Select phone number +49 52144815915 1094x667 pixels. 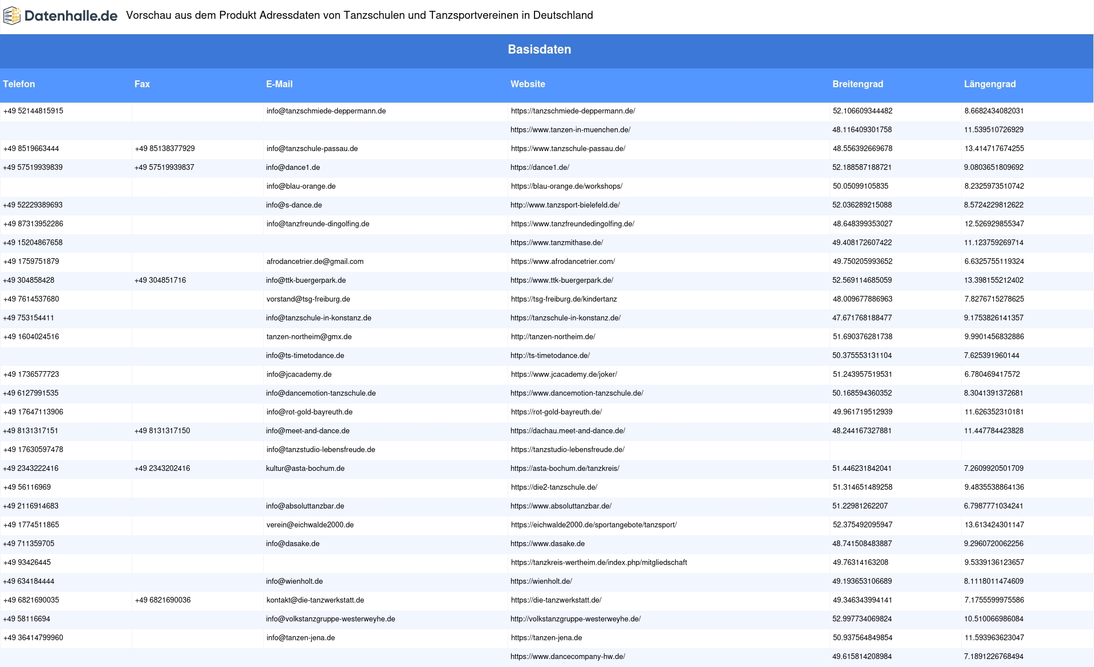(33, 111)
